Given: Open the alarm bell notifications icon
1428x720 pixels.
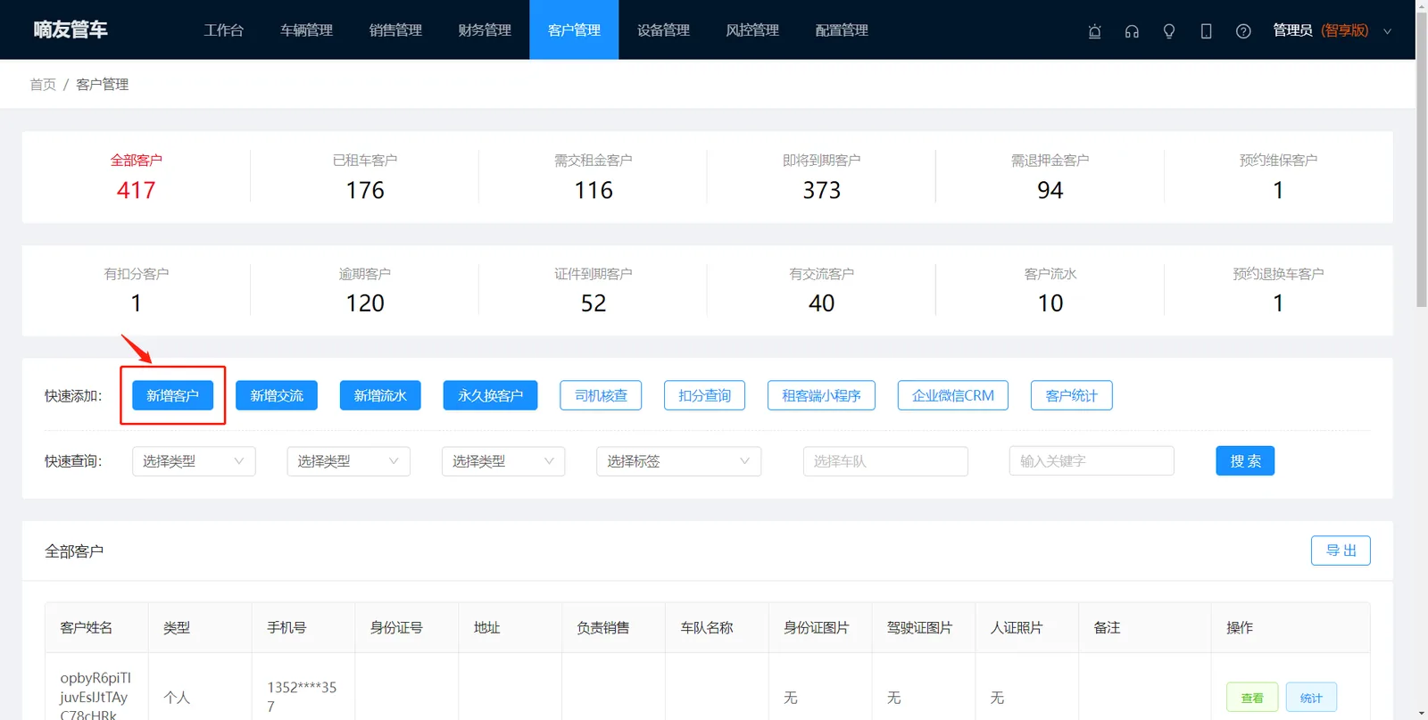Looking at the screenshot, I should (x=1094, y=31).
